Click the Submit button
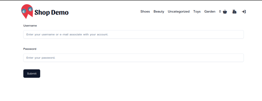 click(x=32, y=73)
